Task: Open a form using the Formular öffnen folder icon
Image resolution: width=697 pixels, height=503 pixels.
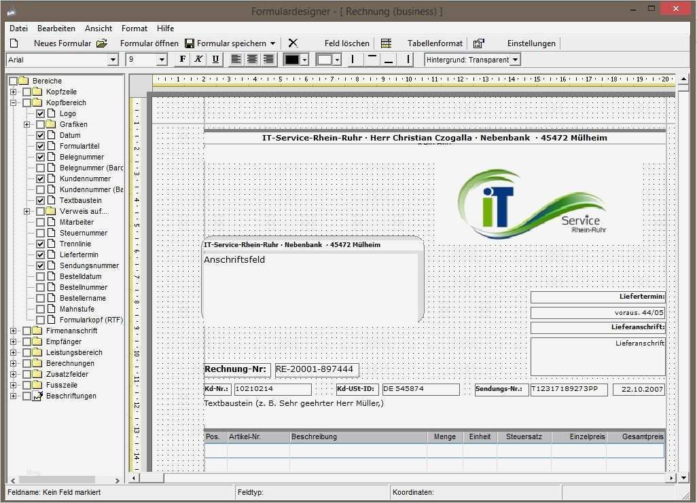Action: pyautogui.click(x=102, y=43)
